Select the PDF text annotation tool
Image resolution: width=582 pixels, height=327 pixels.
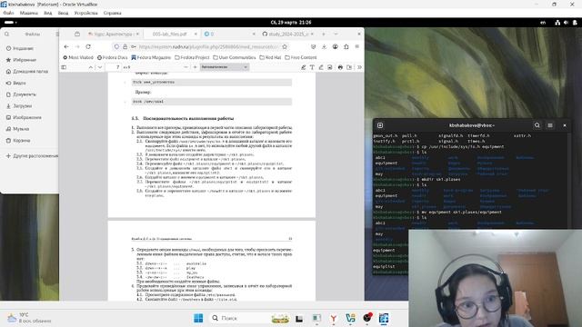coord(312,67)
